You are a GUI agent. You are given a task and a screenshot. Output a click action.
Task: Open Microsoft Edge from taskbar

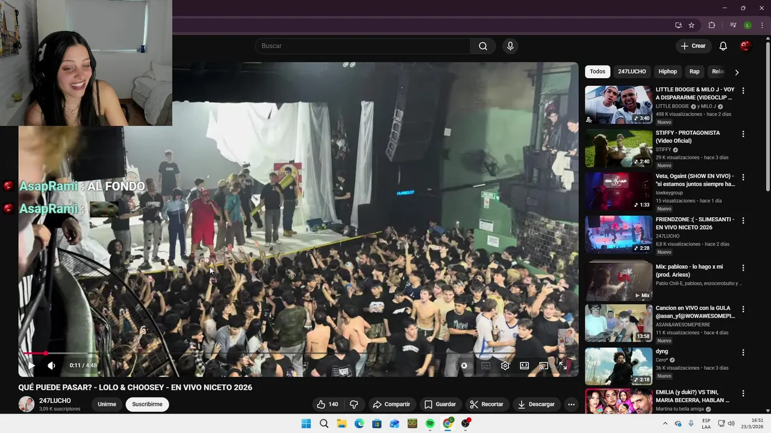(x=360, y=423)
